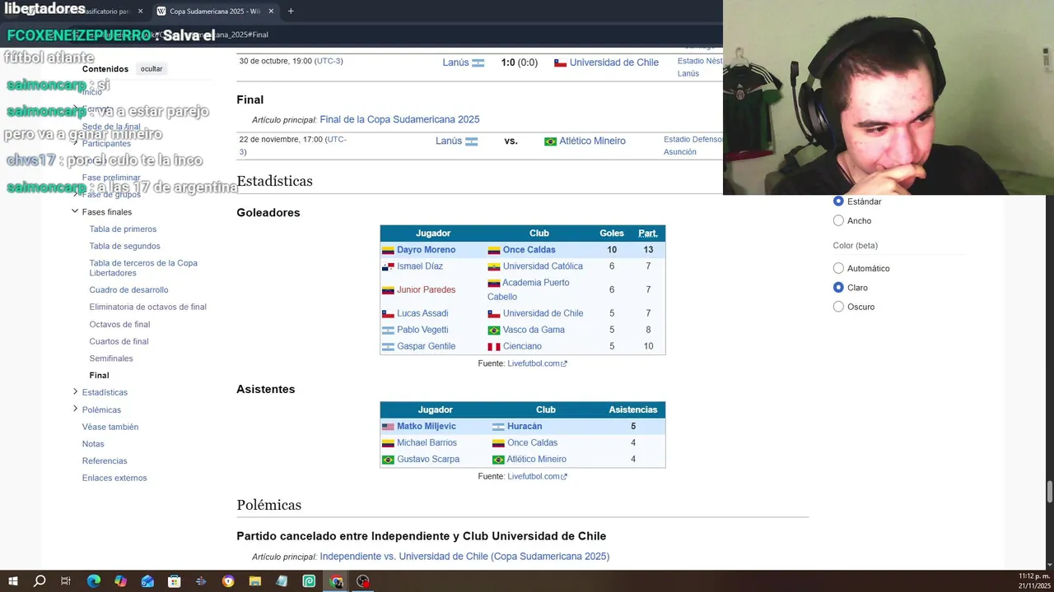Viewport: 1054px width, 592px height.
Task: Open Microsoft Store from the taskbar
Action: [x=175, y=581]
